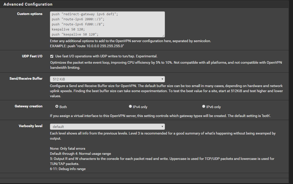Screen dimensions: 293x184
Task: Click the 'Send/Receive Buffer' field label
Action: click(26, 79)
